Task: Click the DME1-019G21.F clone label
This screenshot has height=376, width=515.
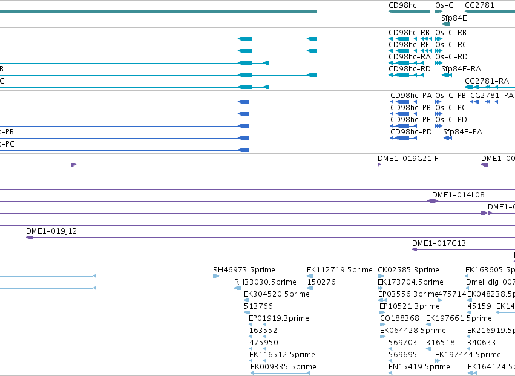Action: [408, 159]
